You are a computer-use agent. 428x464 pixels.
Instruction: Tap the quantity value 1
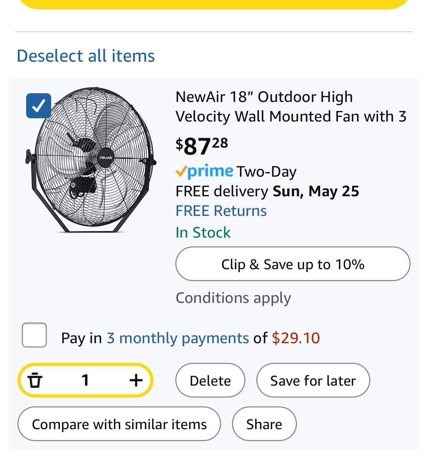tap(85, 380)
